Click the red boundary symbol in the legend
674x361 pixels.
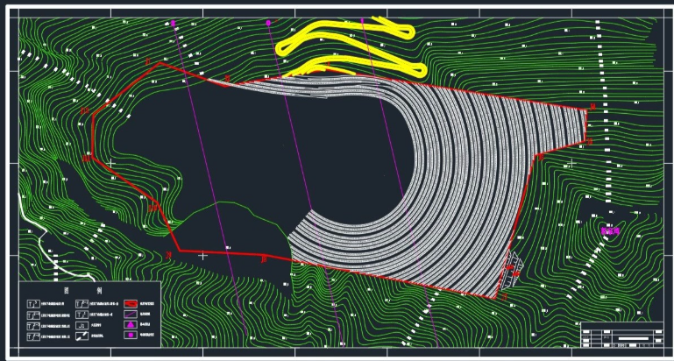tap(131, 302)
